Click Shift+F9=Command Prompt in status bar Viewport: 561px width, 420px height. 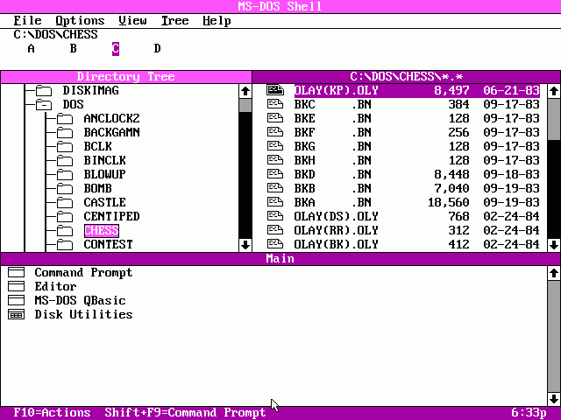point(185,413)
